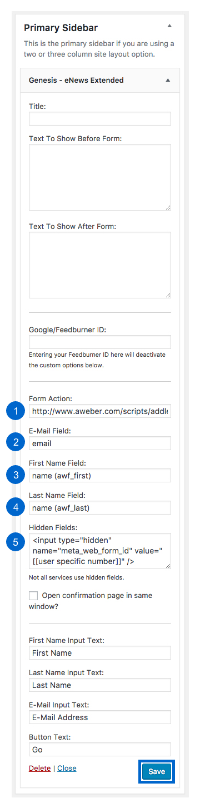Delete the eNews widget
The height and width of the screenshot is (808, 200).
click(39, 769)
